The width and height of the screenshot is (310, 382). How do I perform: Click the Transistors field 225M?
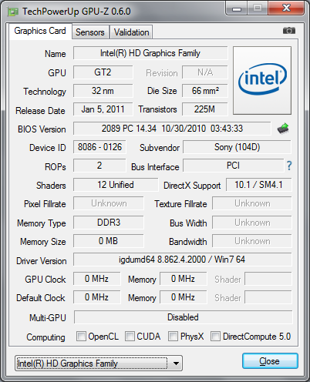click(x=205, y=109)
